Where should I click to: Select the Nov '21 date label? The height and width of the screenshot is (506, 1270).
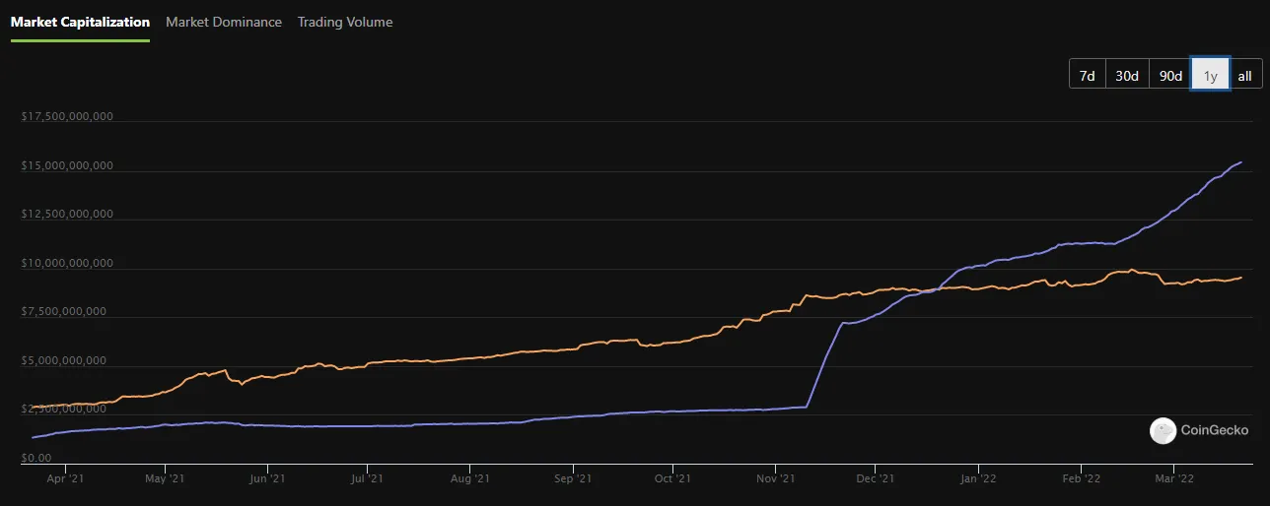(775, 478)
